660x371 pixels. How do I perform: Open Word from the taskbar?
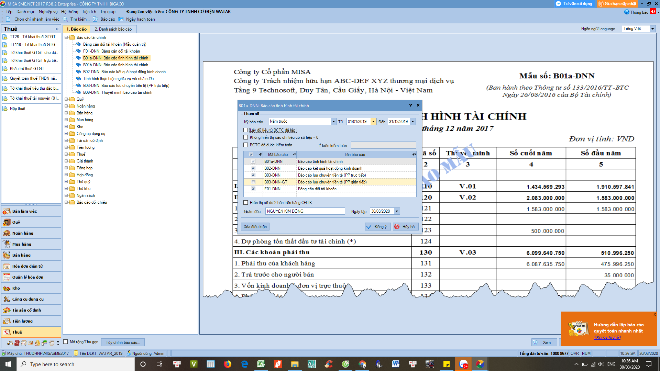[395, 364]
